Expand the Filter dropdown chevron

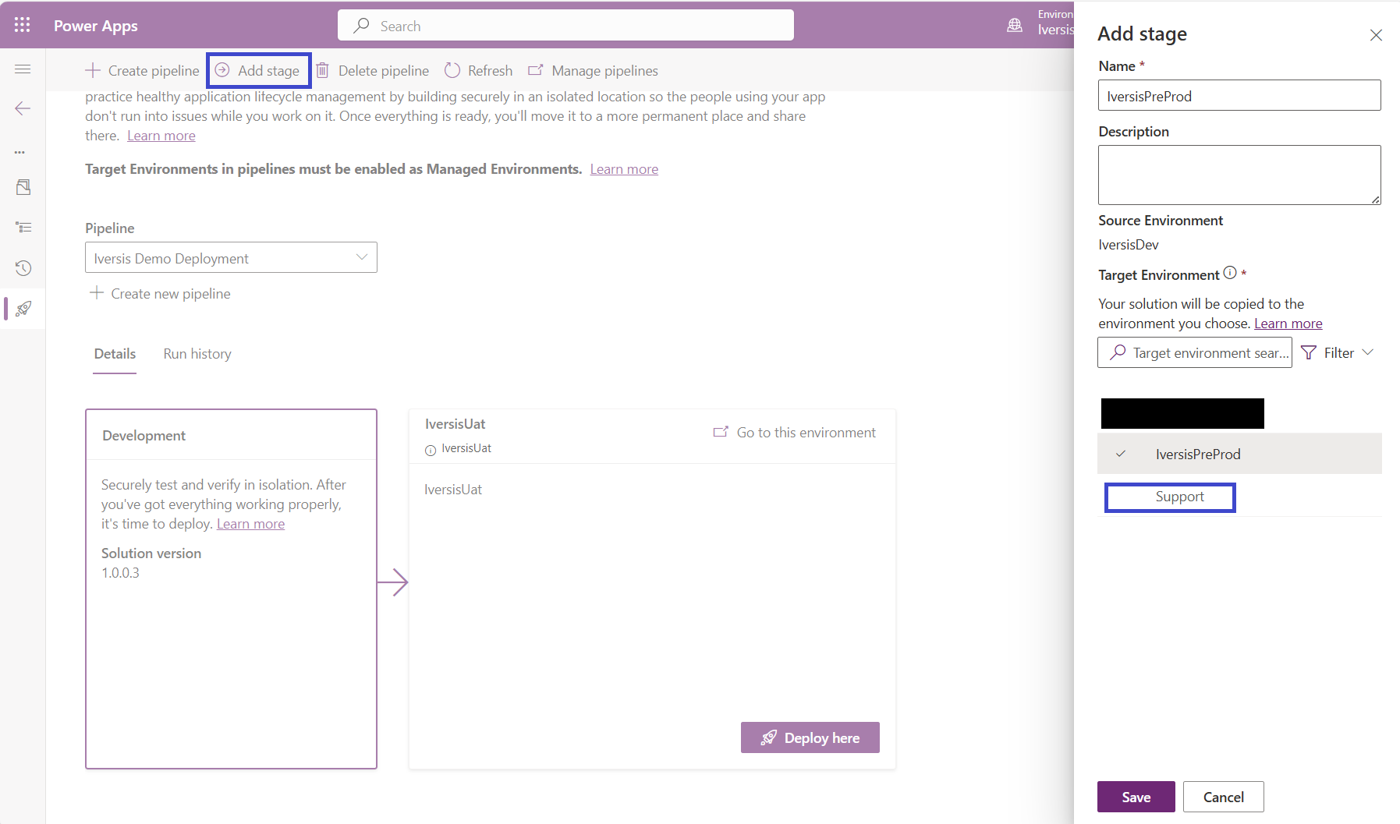point(1368,352)
